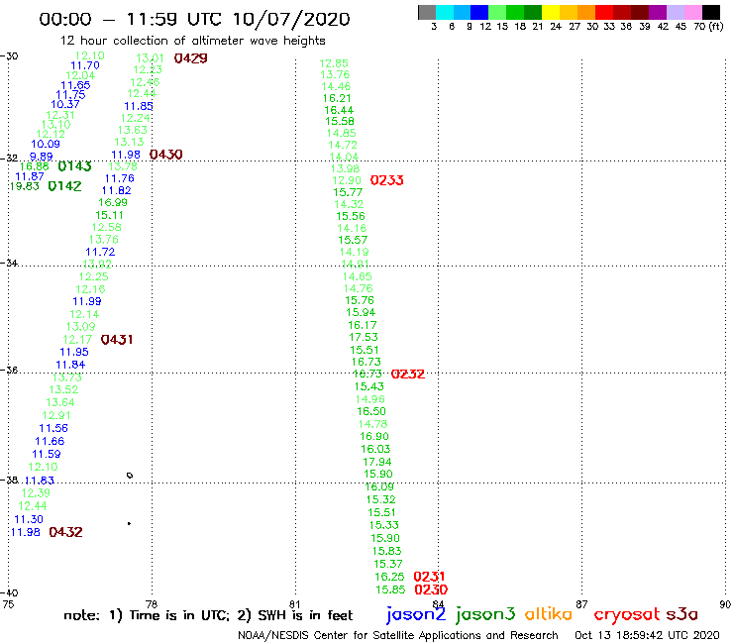Select the red time marker 0231
Screen dimensions: 733x644
(x=430, y=577)
